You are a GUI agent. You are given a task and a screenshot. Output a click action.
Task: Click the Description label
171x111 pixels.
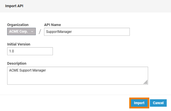point(17,64)
